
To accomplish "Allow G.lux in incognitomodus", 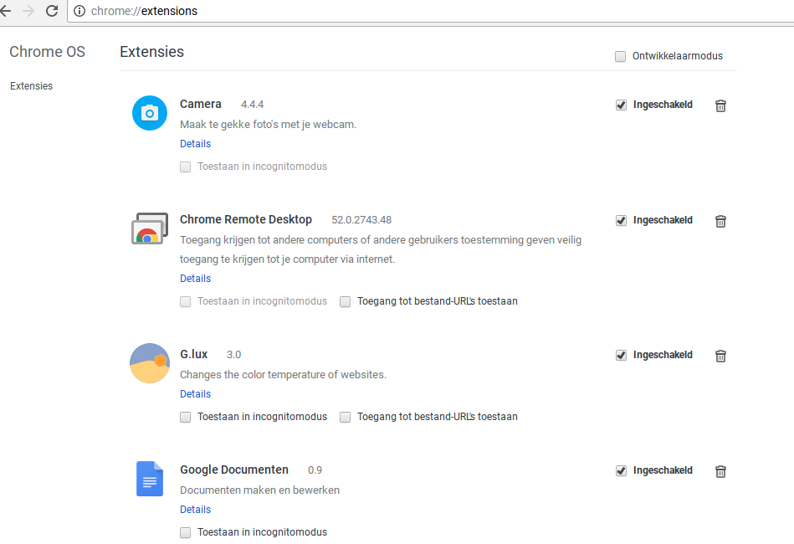I will click(x=185, y=417).
